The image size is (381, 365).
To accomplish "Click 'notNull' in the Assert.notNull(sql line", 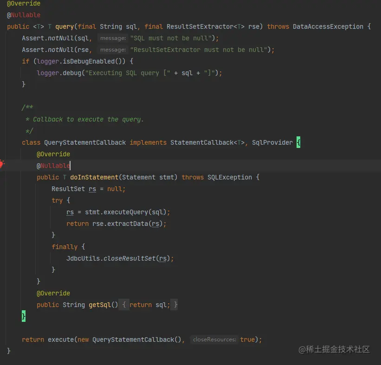I will click(x=61, y=38).
